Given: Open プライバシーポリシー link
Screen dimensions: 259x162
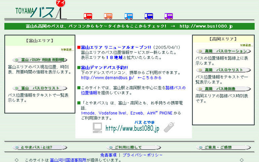Looking at the screenshot, I should [142, 155].
